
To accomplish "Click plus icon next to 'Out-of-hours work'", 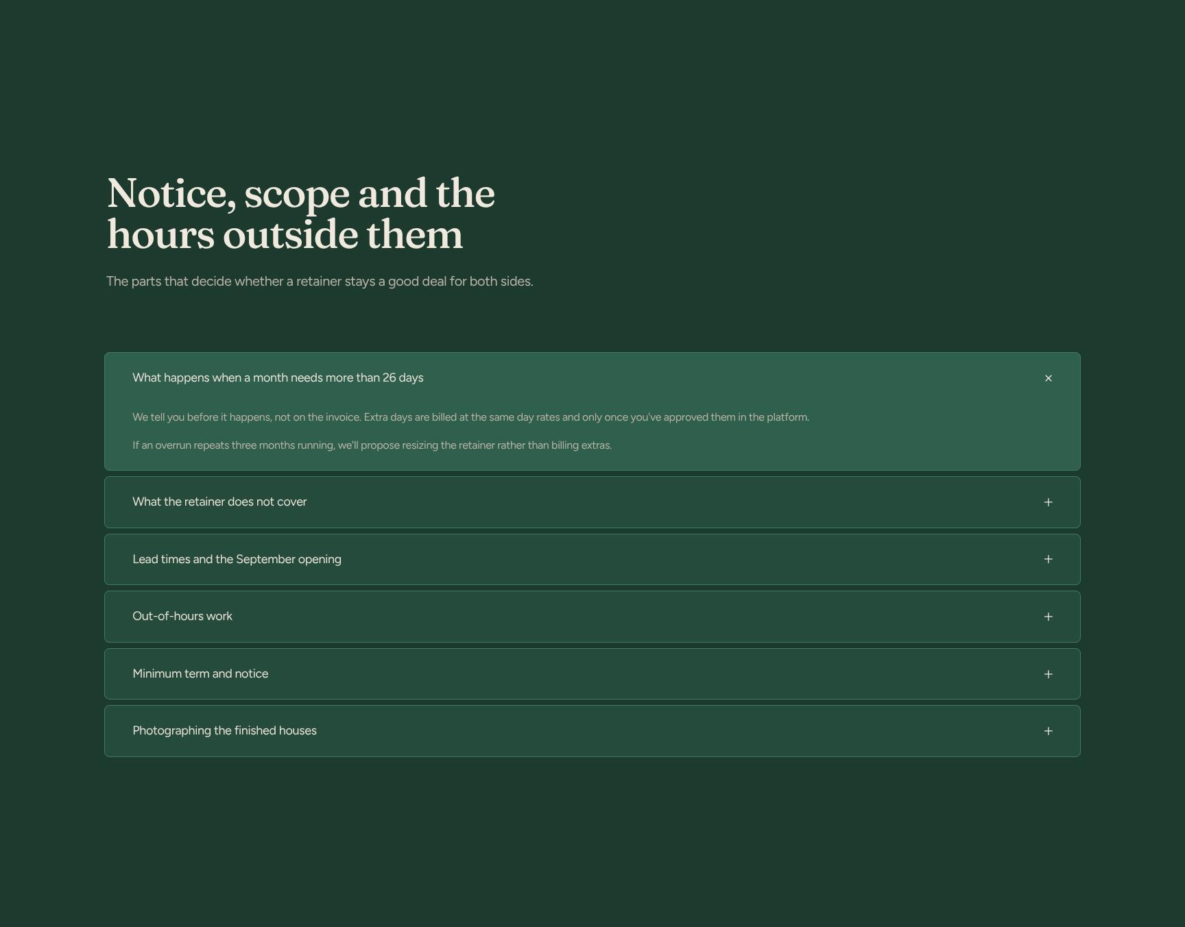I will click(1048, 617).
